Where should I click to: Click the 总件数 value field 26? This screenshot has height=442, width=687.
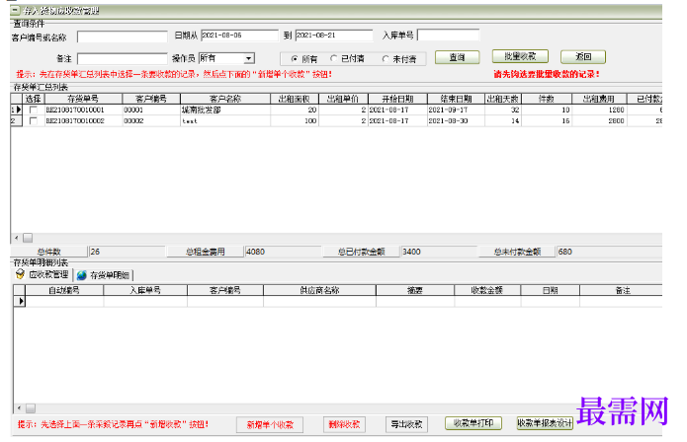click(127, 252)
